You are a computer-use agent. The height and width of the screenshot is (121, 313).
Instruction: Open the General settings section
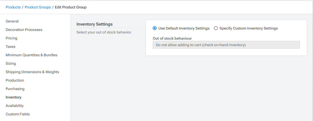(x=12, y=21)
